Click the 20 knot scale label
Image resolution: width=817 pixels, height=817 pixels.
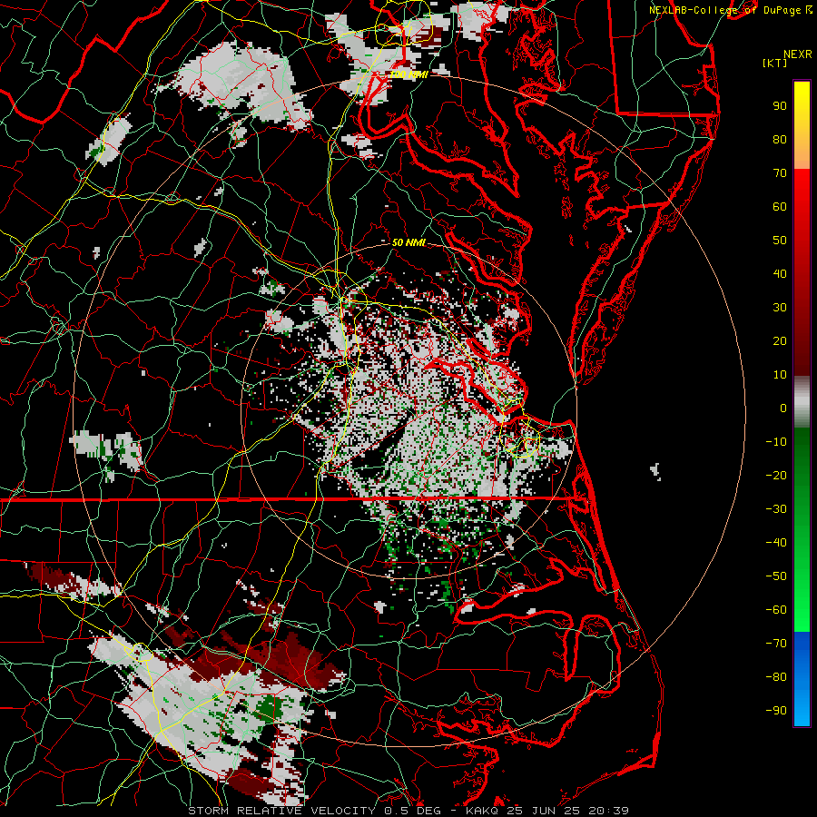click(780, 340)
